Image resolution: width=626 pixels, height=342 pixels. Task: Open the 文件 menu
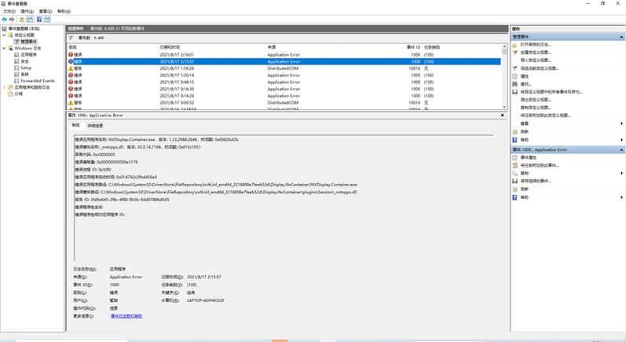[x=9, y=13]
